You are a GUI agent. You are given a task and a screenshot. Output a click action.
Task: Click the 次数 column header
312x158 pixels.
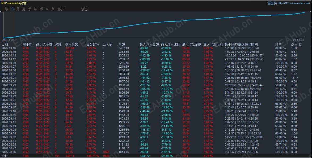[x=58, y=44]
